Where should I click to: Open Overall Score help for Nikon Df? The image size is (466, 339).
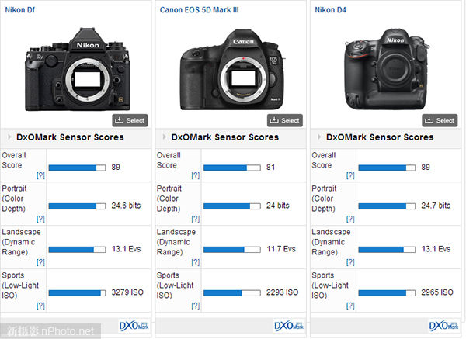(40, 175)
